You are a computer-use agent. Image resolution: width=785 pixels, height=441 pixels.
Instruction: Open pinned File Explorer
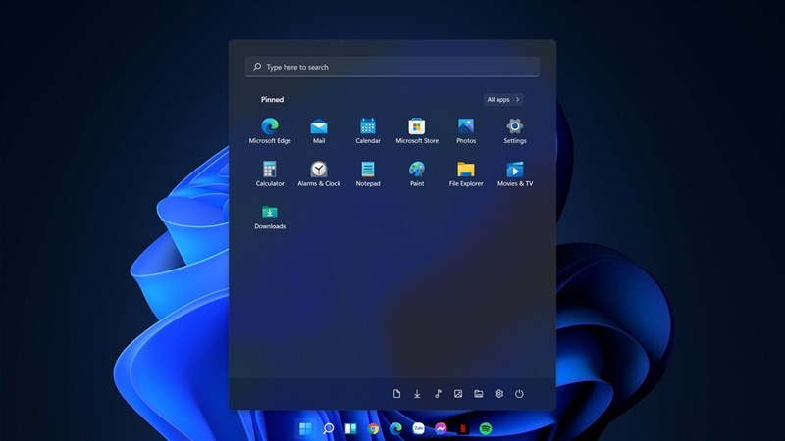pos(466,173)
